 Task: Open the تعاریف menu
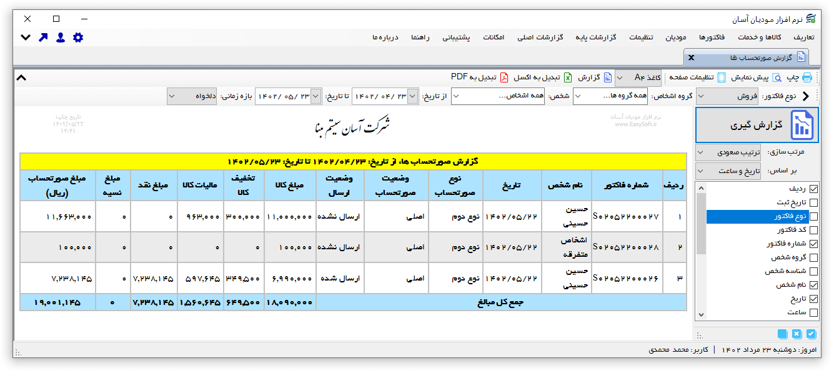(x=805, y=37)
